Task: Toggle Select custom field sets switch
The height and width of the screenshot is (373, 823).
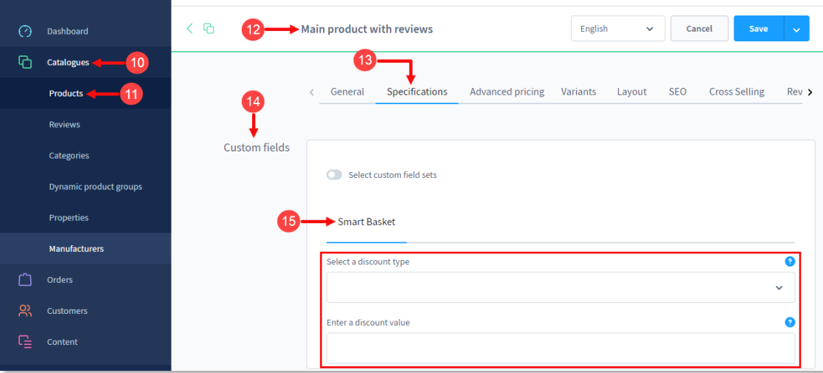Action: coord(334,175)
